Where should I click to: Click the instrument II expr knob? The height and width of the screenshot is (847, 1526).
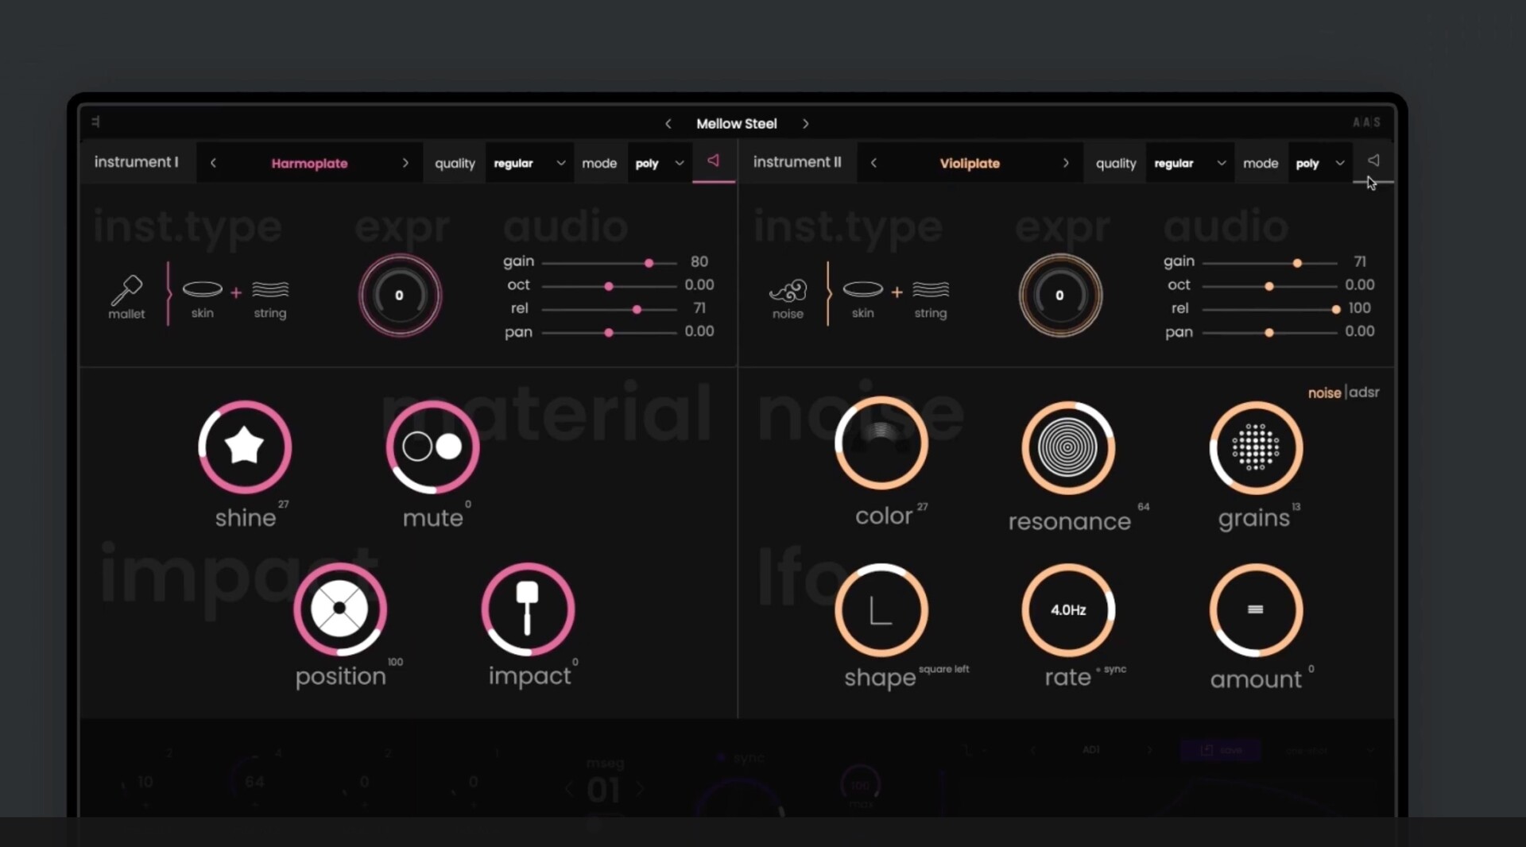tap(1059, 296)
